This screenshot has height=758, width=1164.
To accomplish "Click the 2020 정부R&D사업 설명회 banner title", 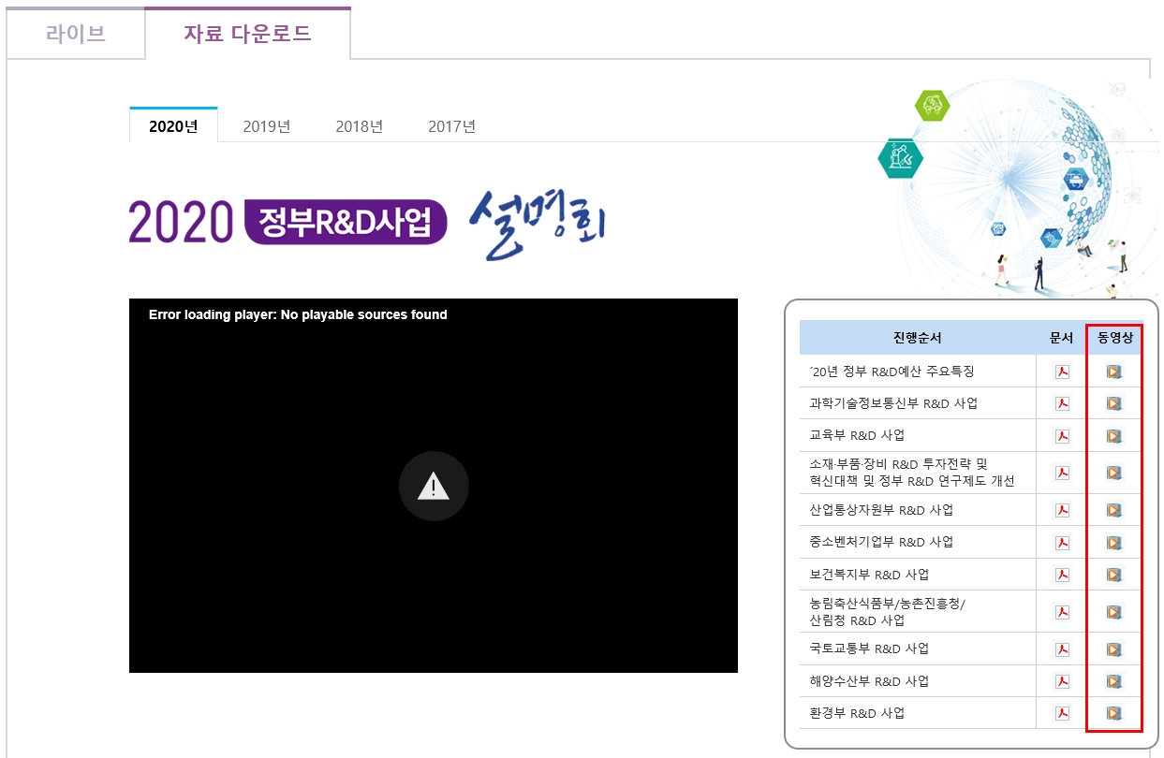I will (x=367, y=223).
